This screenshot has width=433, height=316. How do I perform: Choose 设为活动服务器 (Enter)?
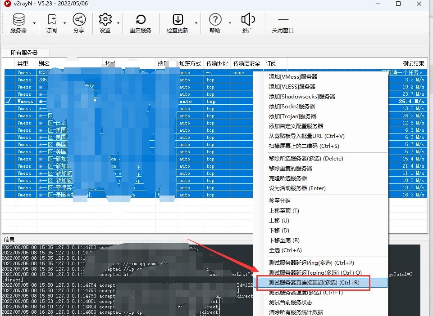[x=297, y=188]
